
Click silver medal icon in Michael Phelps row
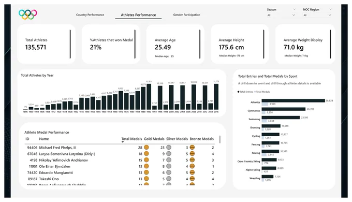(x=169, y=148)
